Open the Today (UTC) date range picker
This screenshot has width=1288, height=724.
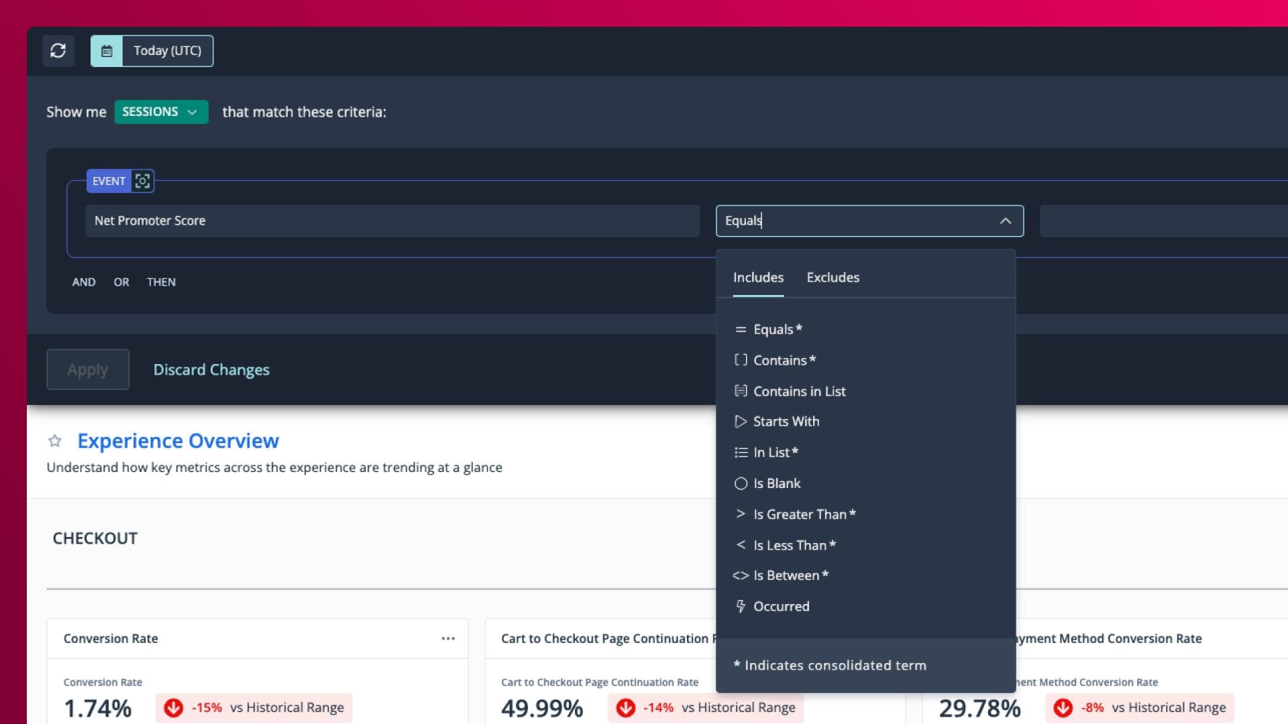(167, 51)
